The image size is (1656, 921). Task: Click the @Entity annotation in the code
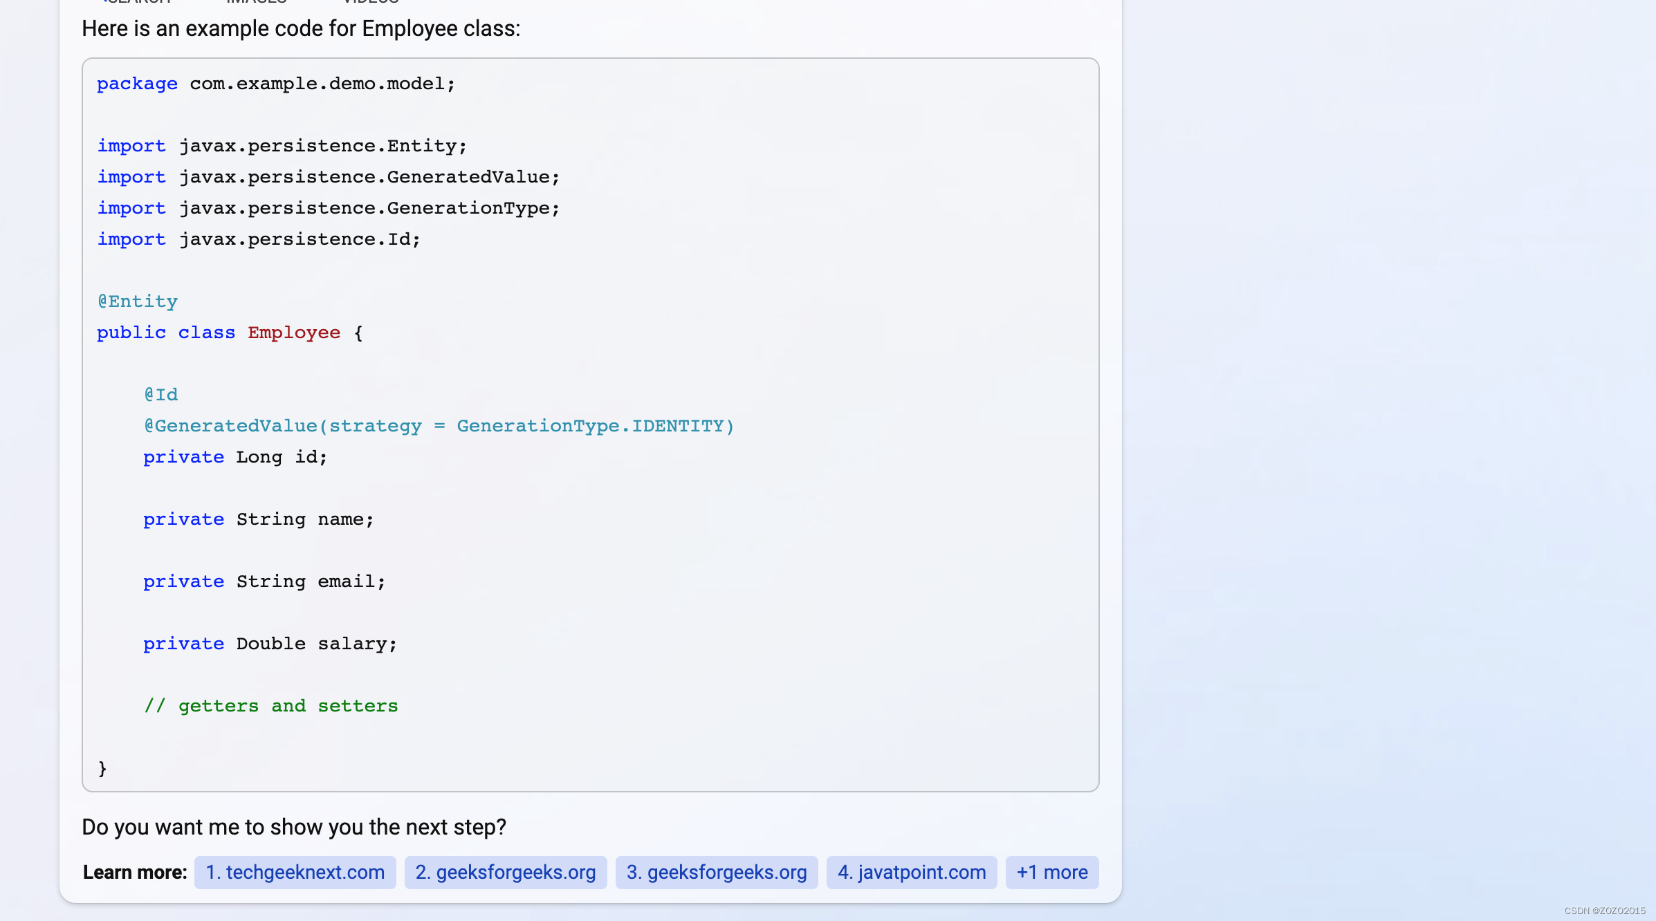[x=137, y=301]
